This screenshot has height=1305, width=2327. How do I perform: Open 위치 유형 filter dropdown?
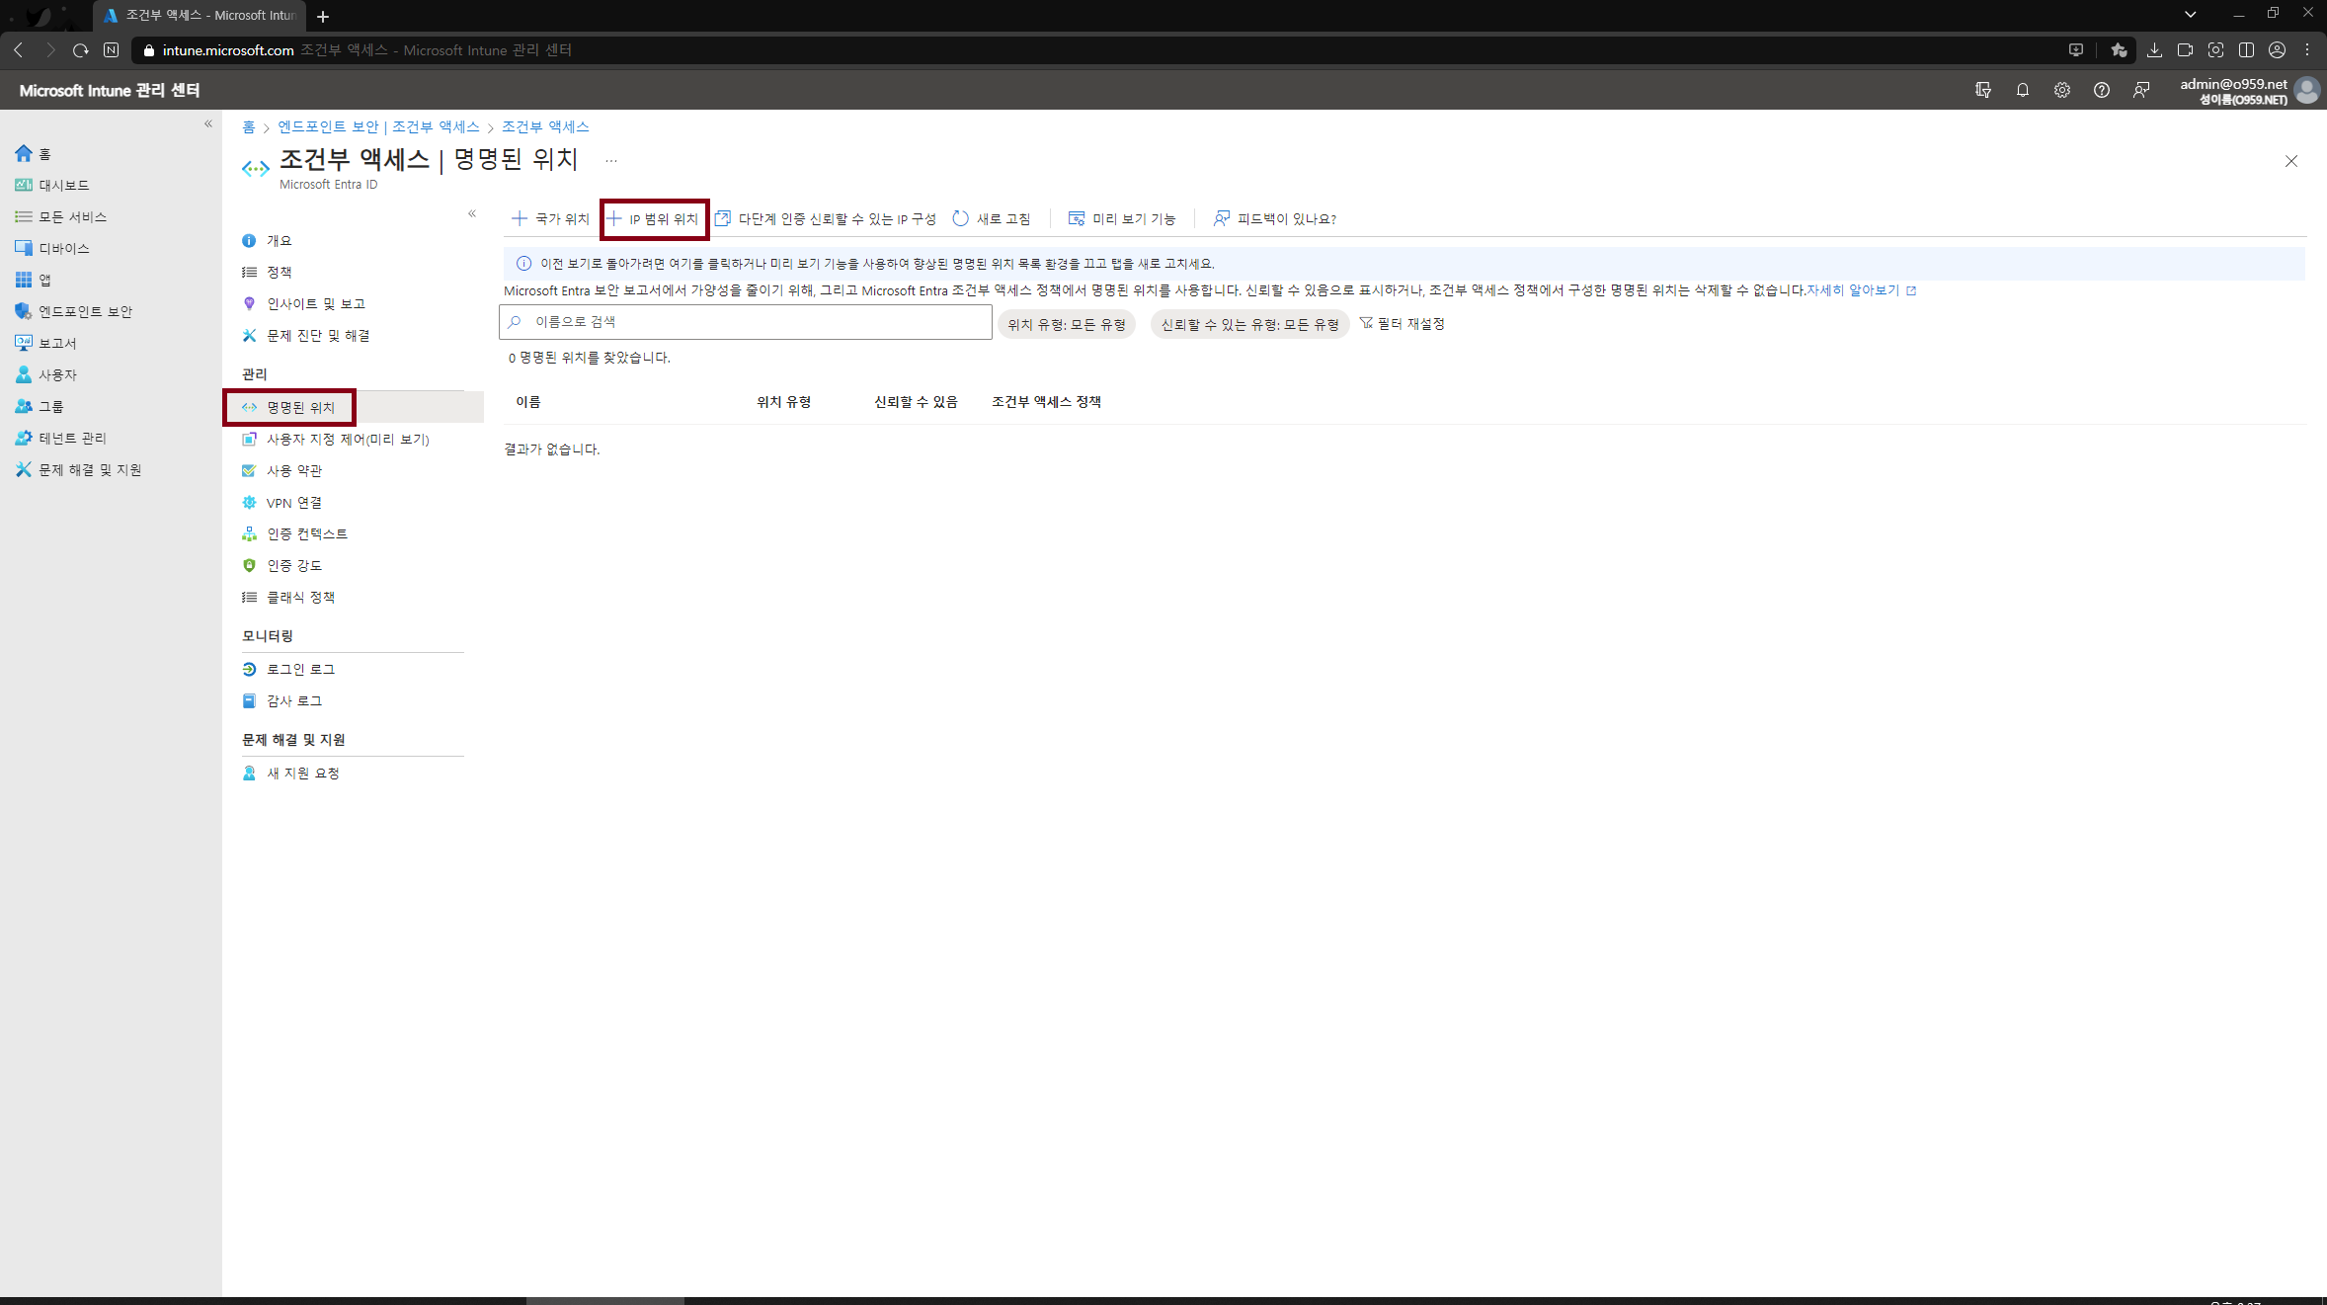pyautogui.click(x=1066, y=324)
